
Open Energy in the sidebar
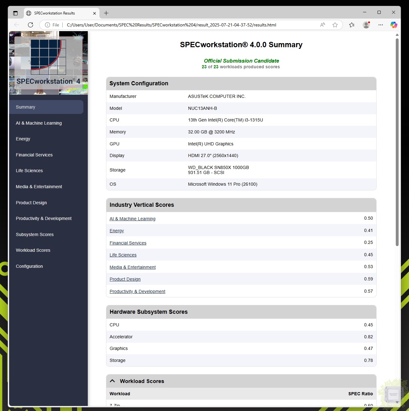[x=23, y=139]
